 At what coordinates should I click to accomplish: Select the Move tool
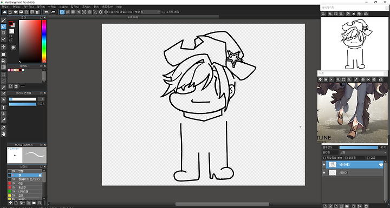point(3,46)
